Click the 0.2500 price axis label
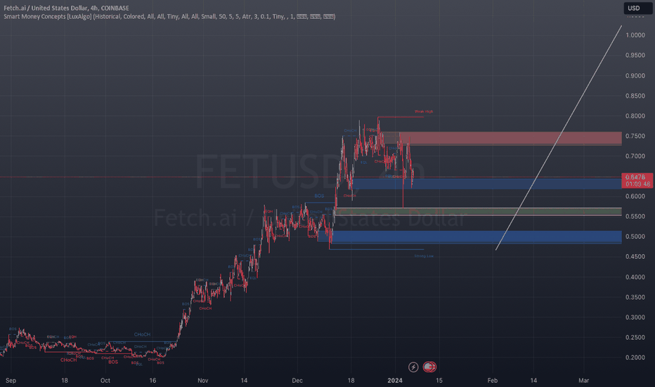This screenshot has height=387, width=655. pos(635,337)
